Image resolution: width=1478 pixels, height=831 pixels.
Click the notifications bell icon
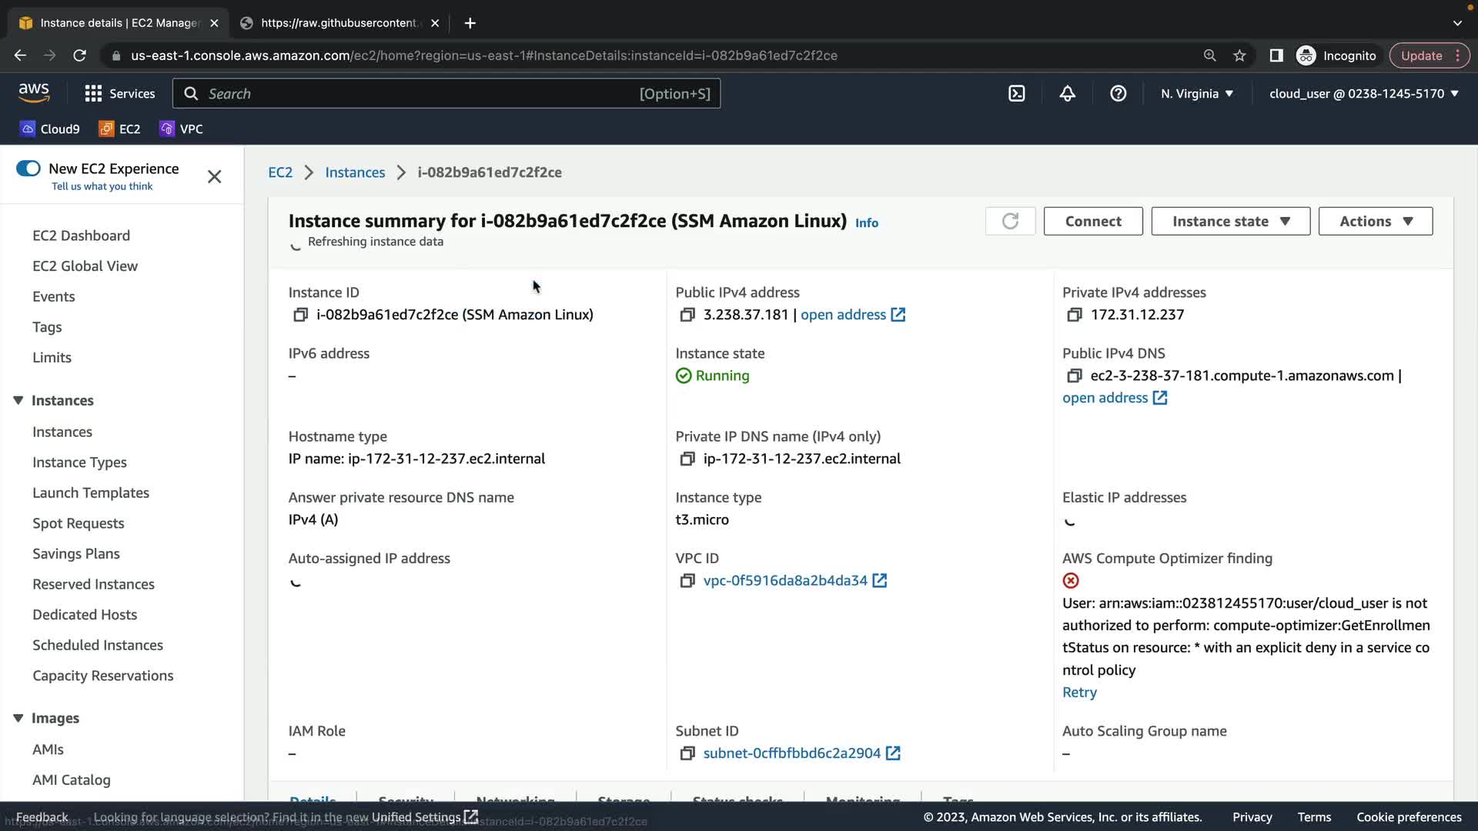[1067, 94]
